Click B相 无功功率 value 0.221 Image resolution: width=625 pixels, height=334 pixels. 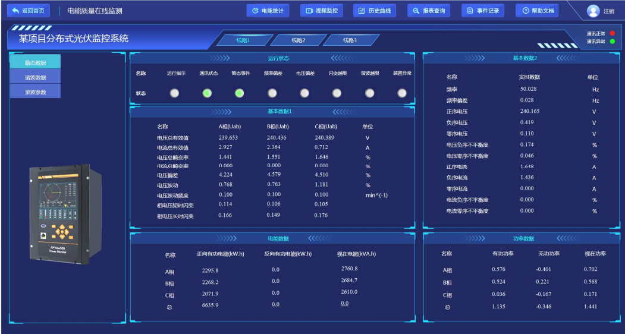[542, 281]
